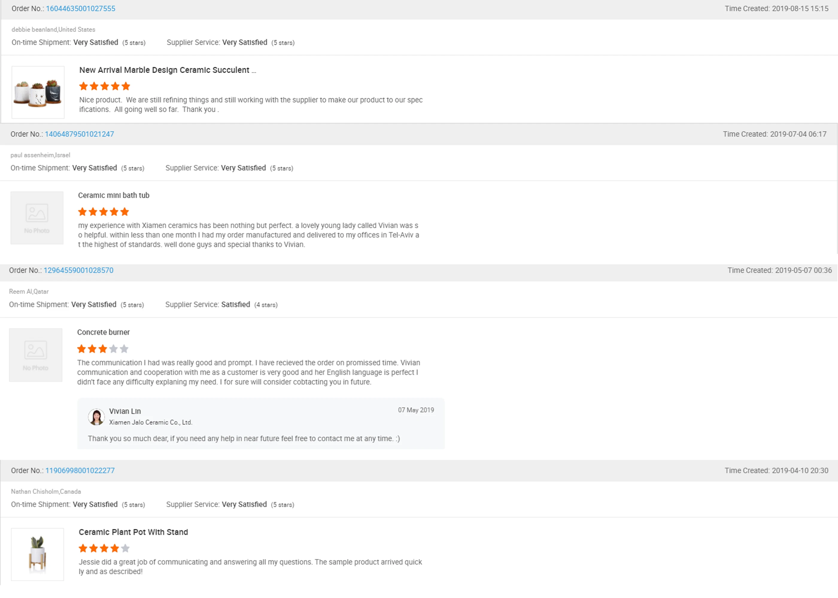The image size is (838, 598).
Task: Open order number 11906998001022277
Action: tap(80, 471)
